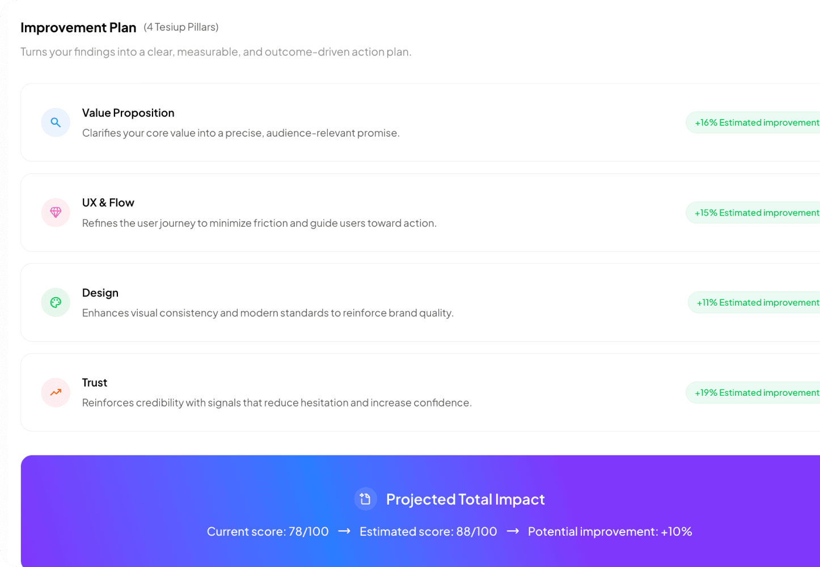Viewport: 820px width, 567px height.
Task: Open the Value Proposition card
Action: (x=340, y=122)
